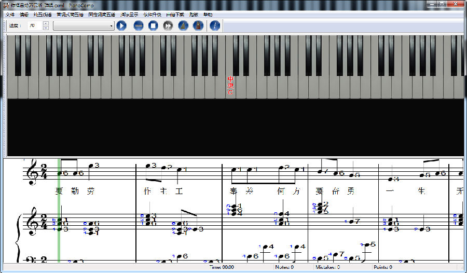Open the 纯五线谱 menu

[43, 15]
